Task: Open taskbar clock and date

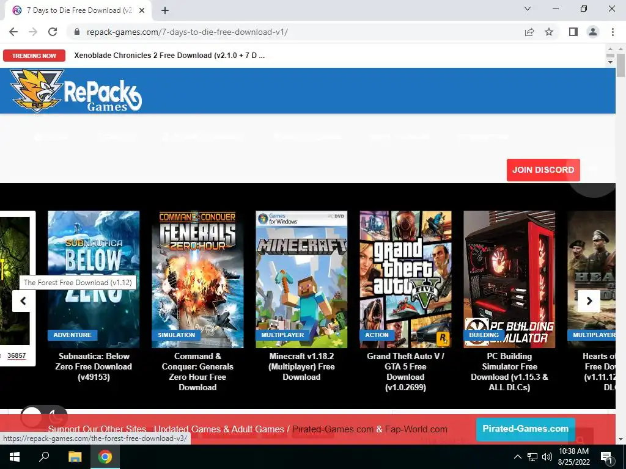Action: pos(573,457)
